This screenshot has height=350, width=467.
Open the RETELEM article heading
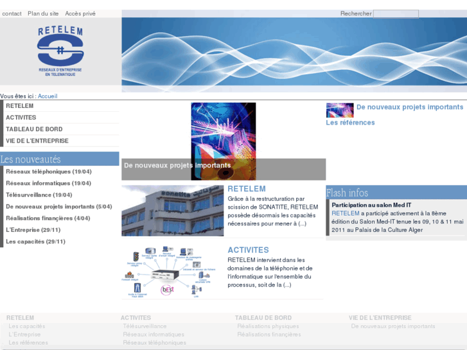247,189
